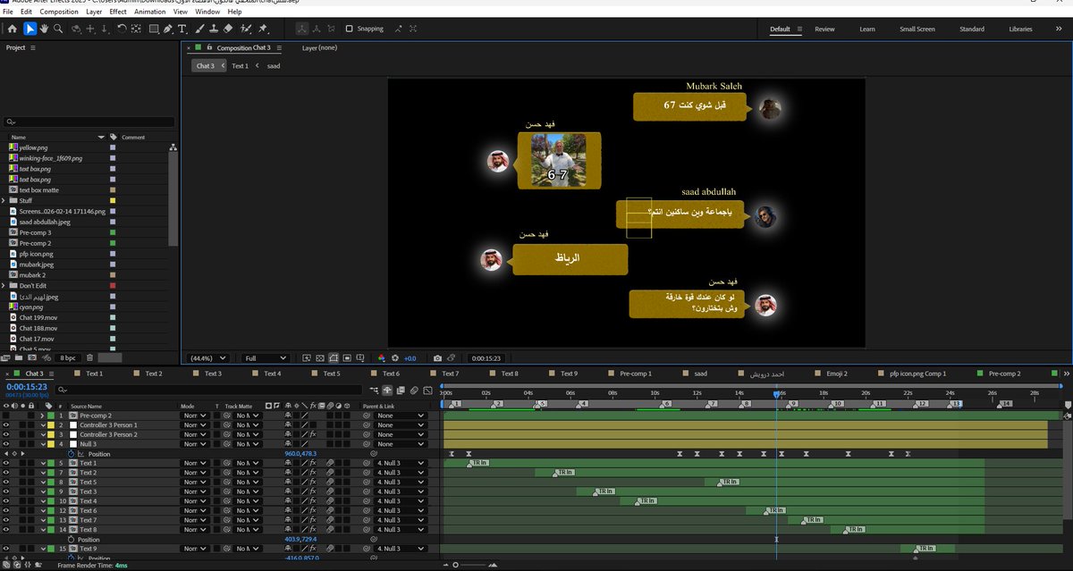Viewport: 1073px width, 571px height.
Task: Select the Pen tool
Action: click(169, 29)
